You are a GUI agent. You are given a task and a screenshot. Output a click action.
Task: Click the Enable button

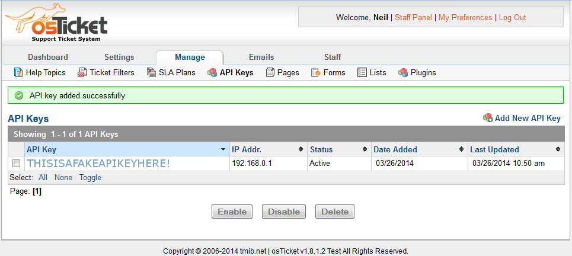232,212
